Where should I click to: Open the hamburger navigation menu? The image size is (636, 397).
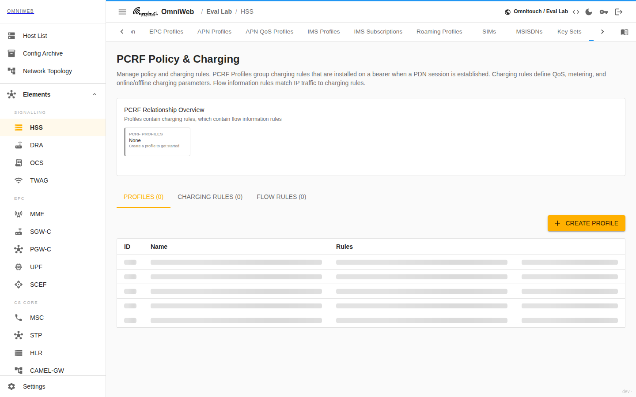(x=122, y=12)
